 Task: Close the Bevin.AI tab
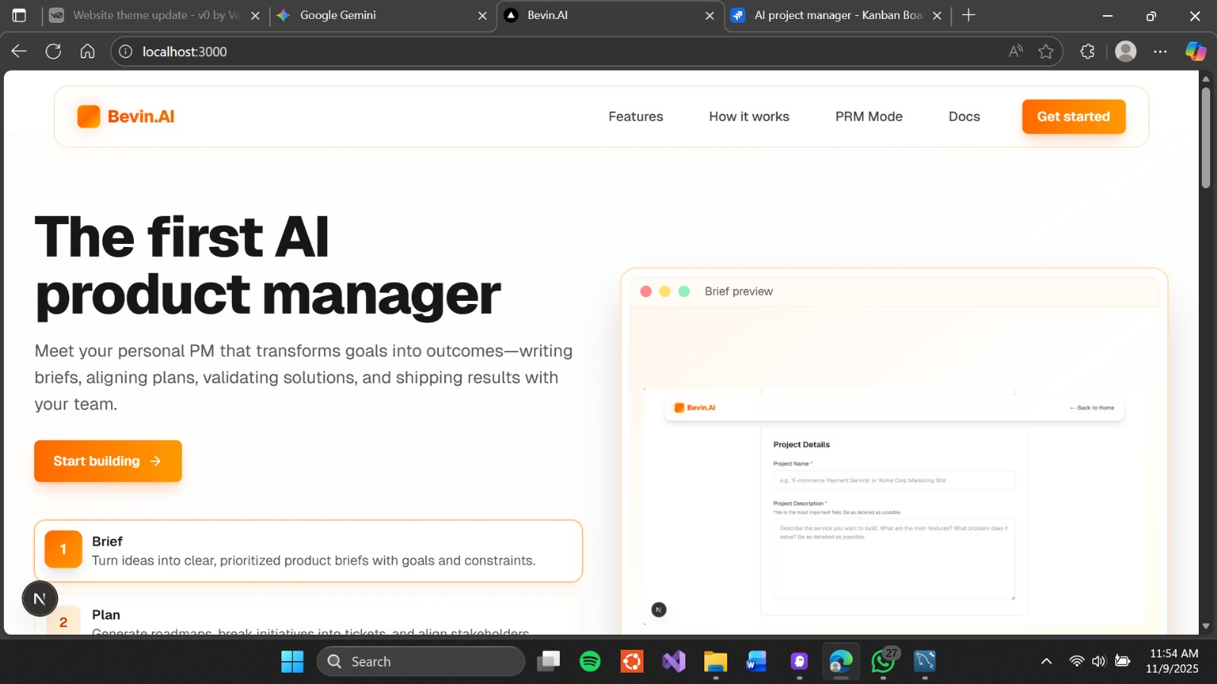point(710,15)
